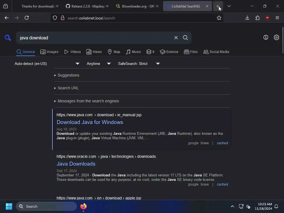The height and width of the screenshot is (213, 284).
Task: Close the JDownloader.org tab
Action: [x=157, y=6]
